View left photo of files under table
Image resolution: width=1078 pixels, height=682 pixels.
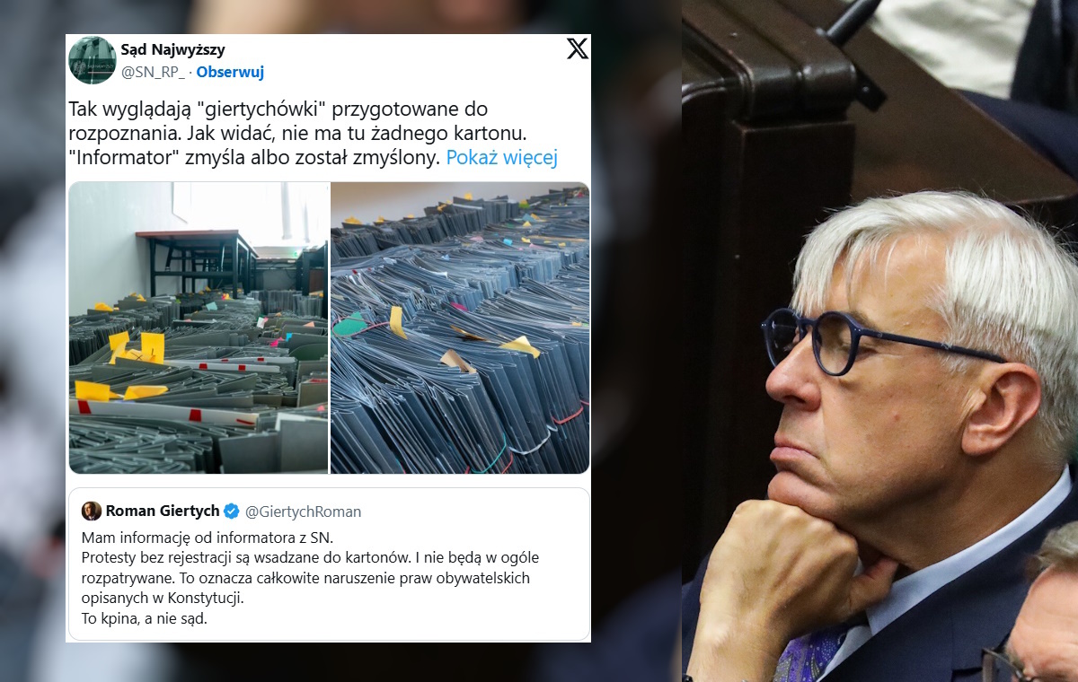click(199, 328)
